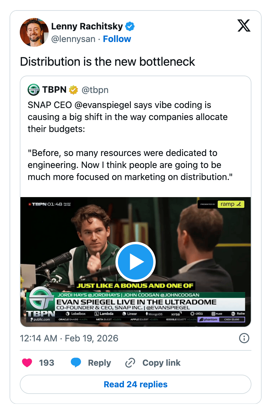
Task: Click Lenny Rachitsky's profile avatar
Action: pos(34,32)
